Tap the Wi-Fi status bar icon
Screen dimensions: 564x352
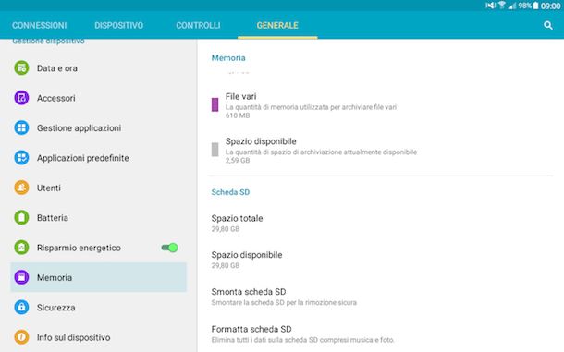(501, 6)
